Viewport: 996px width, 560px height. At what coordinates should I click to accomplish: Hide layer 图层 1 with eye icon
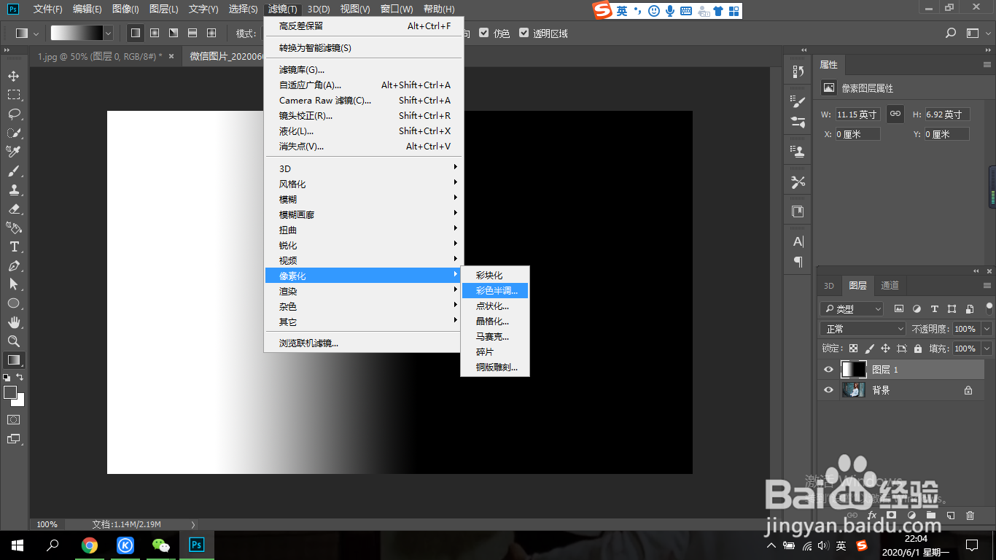tap(828, 370)
